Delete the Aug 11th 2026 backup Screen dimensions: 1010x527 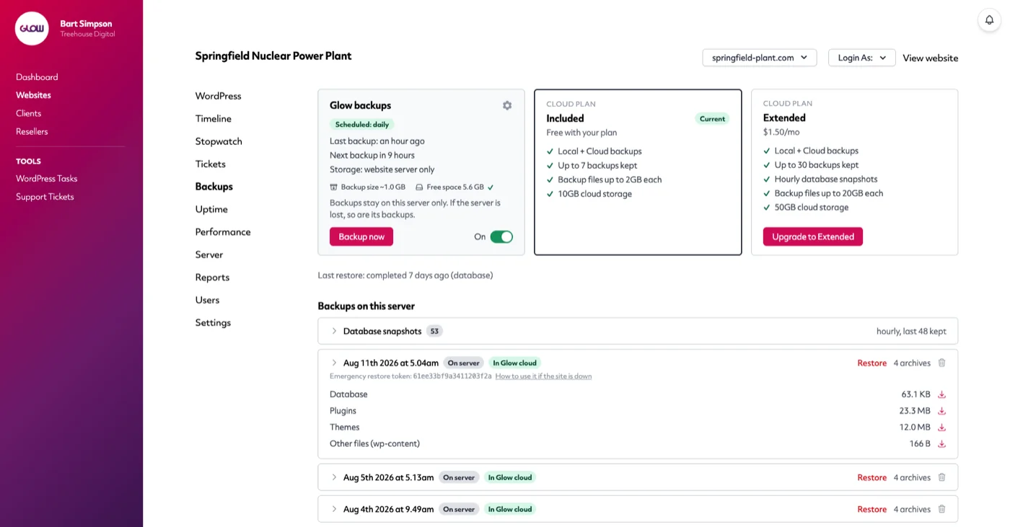[x=941, y=363]
